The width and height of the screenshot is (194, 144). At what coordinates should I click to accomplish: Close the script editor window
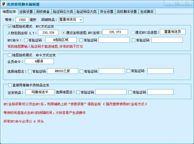pyautogui.click(x=187, y=3)
